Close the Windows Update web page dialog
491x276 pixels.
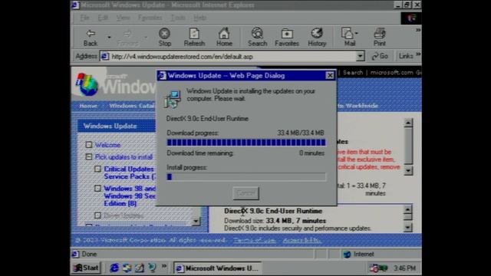click(330, 75)
